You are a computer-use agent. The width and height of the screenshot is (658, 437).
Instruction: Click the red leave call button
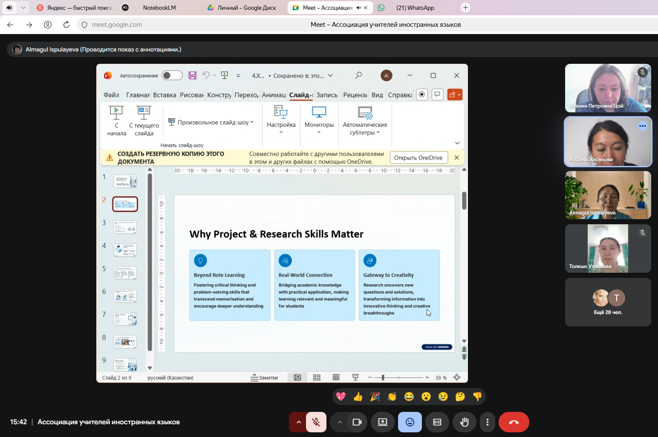[x=514, y=422]
